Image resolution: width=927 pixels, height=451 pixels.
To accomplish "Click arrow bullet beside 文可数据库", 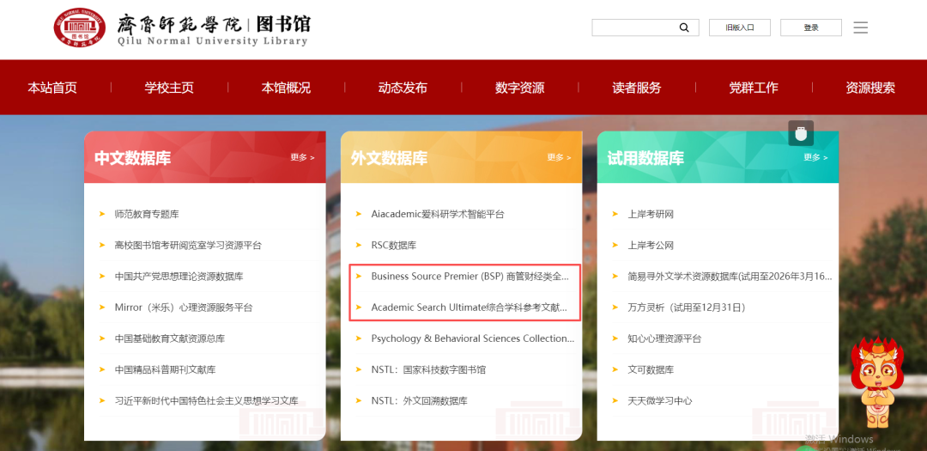I will (x=615, y=370).
